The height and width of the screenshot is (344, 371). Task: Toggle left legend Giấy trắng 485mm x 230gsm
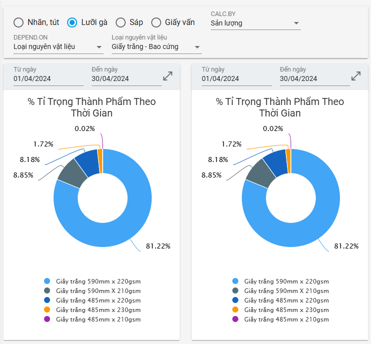pos(98,310)
